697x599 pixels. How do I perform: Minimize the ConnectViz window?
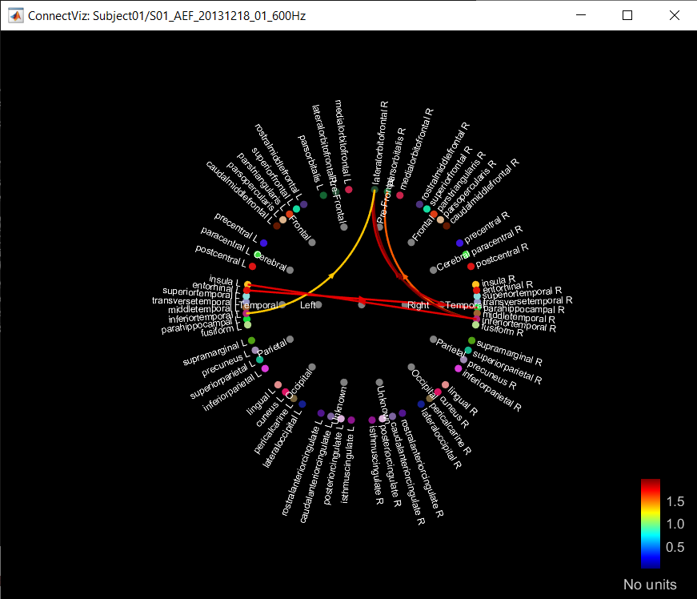pyautogui.click(x=581, y=15)
